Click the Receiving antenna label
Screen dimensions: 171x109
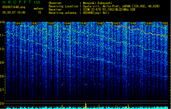coord(63,13)
